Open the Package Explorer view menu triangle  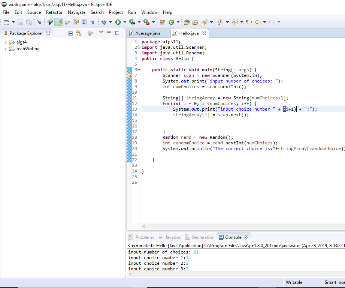pos(101,33)
